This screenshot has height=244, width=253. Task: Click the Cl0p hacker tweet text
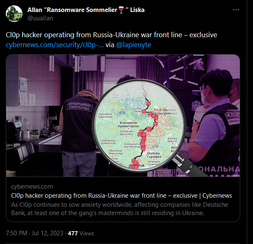point(111,35)
